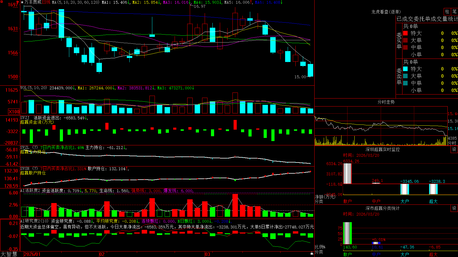Click the AI活跃度2 indicator label
Image resolution: width=458 pixels, height=257 pixels.
(30, 190)
